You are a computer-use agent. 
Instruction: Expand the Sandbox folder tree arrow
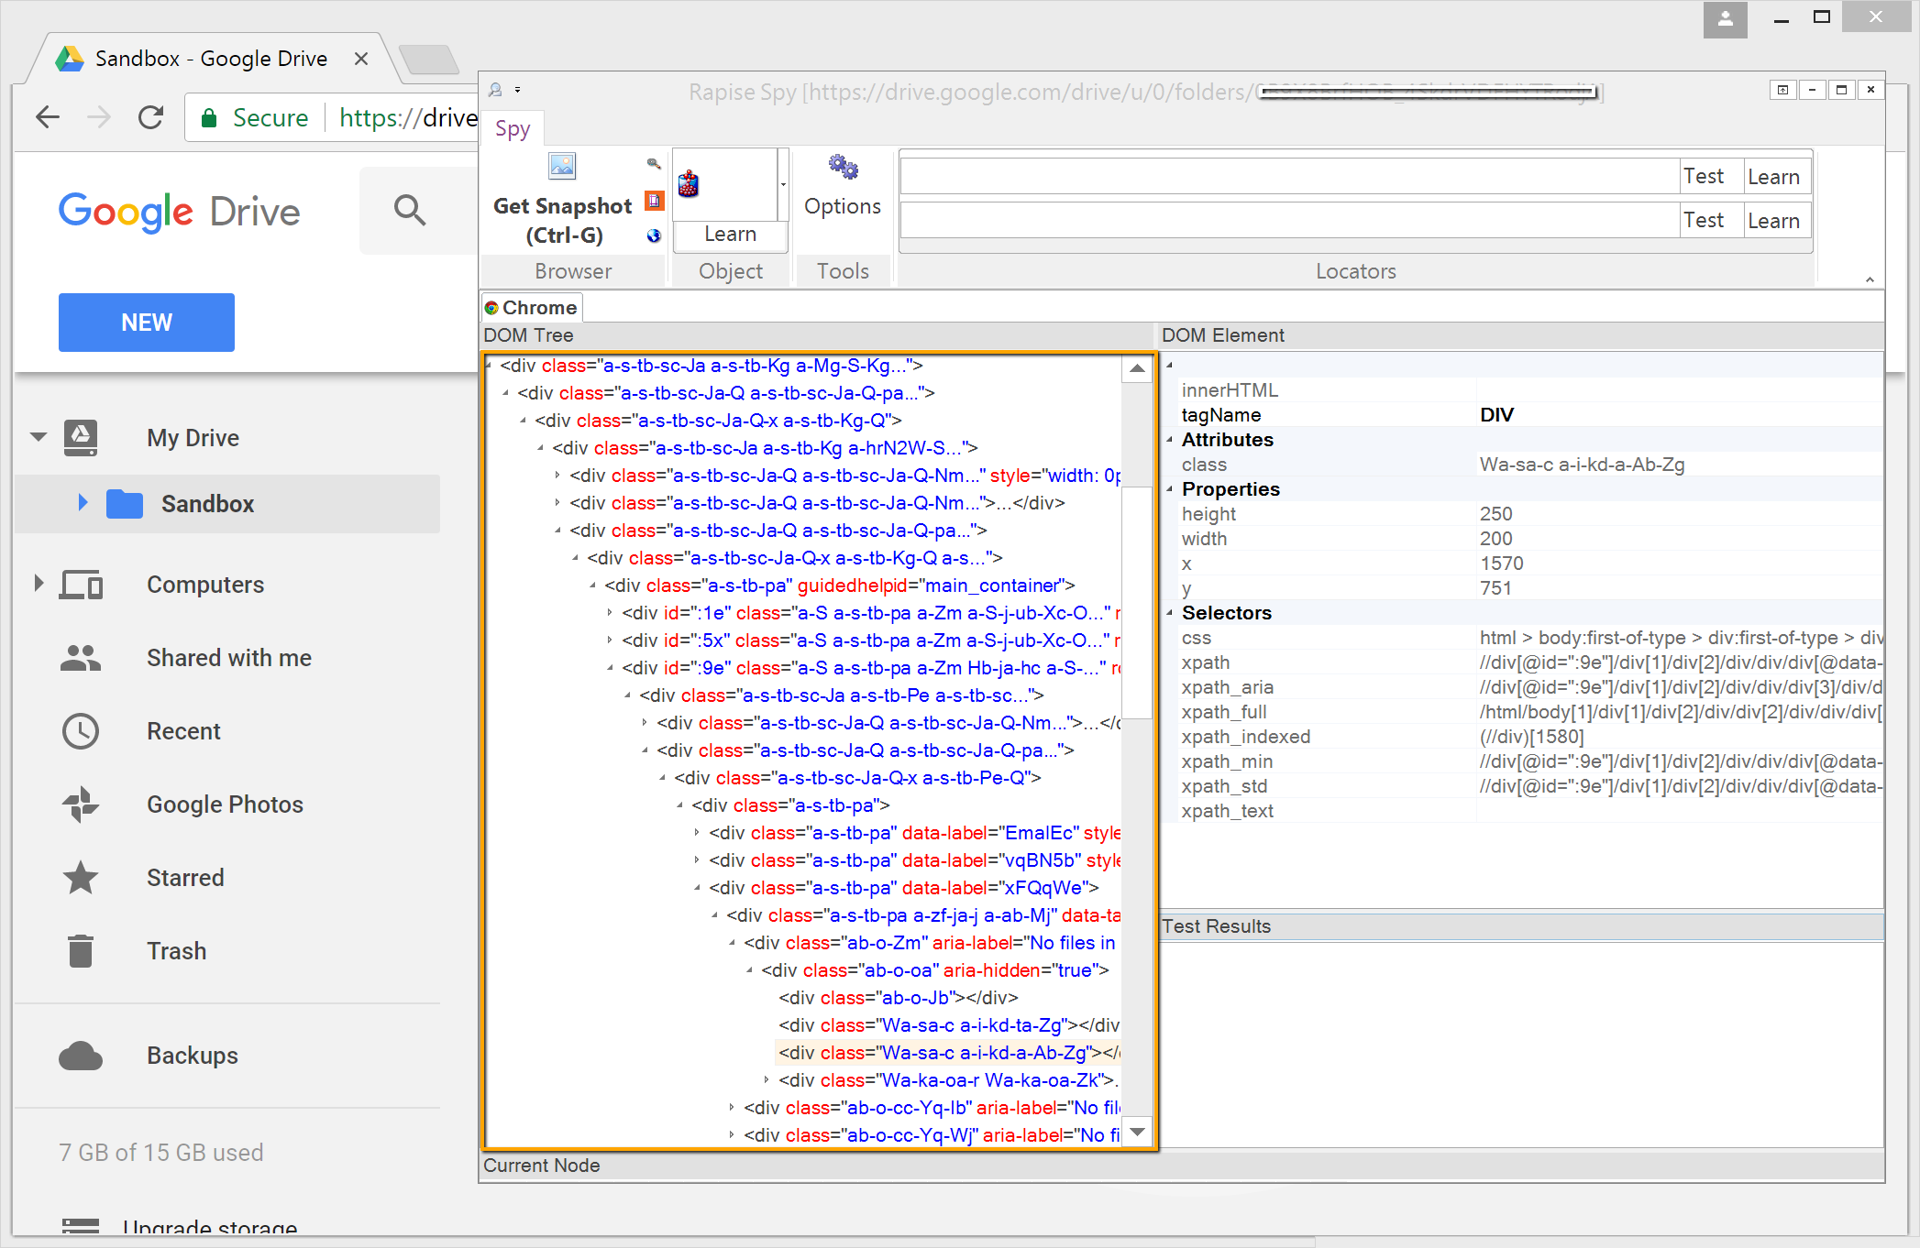(x=83, y=502)
